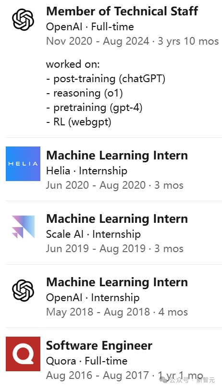Select the 'Helia · Internship' company text
This screenshot has height=389, width=222.
(x=86, y=171)
